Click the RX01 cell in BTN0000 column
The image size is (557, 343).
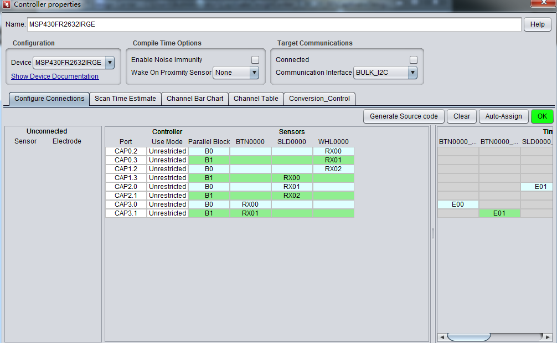pyautogui.click(x=250, y=213)
